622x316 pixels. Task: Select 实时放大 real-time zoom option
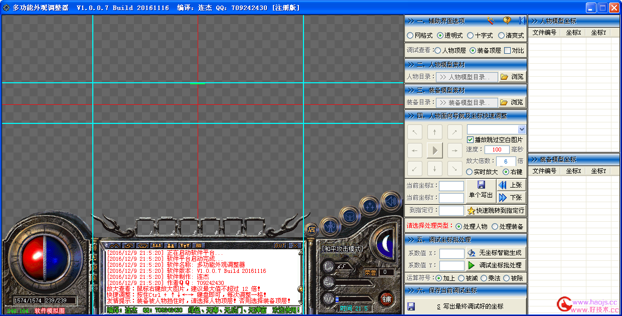(x=482, y=172)
